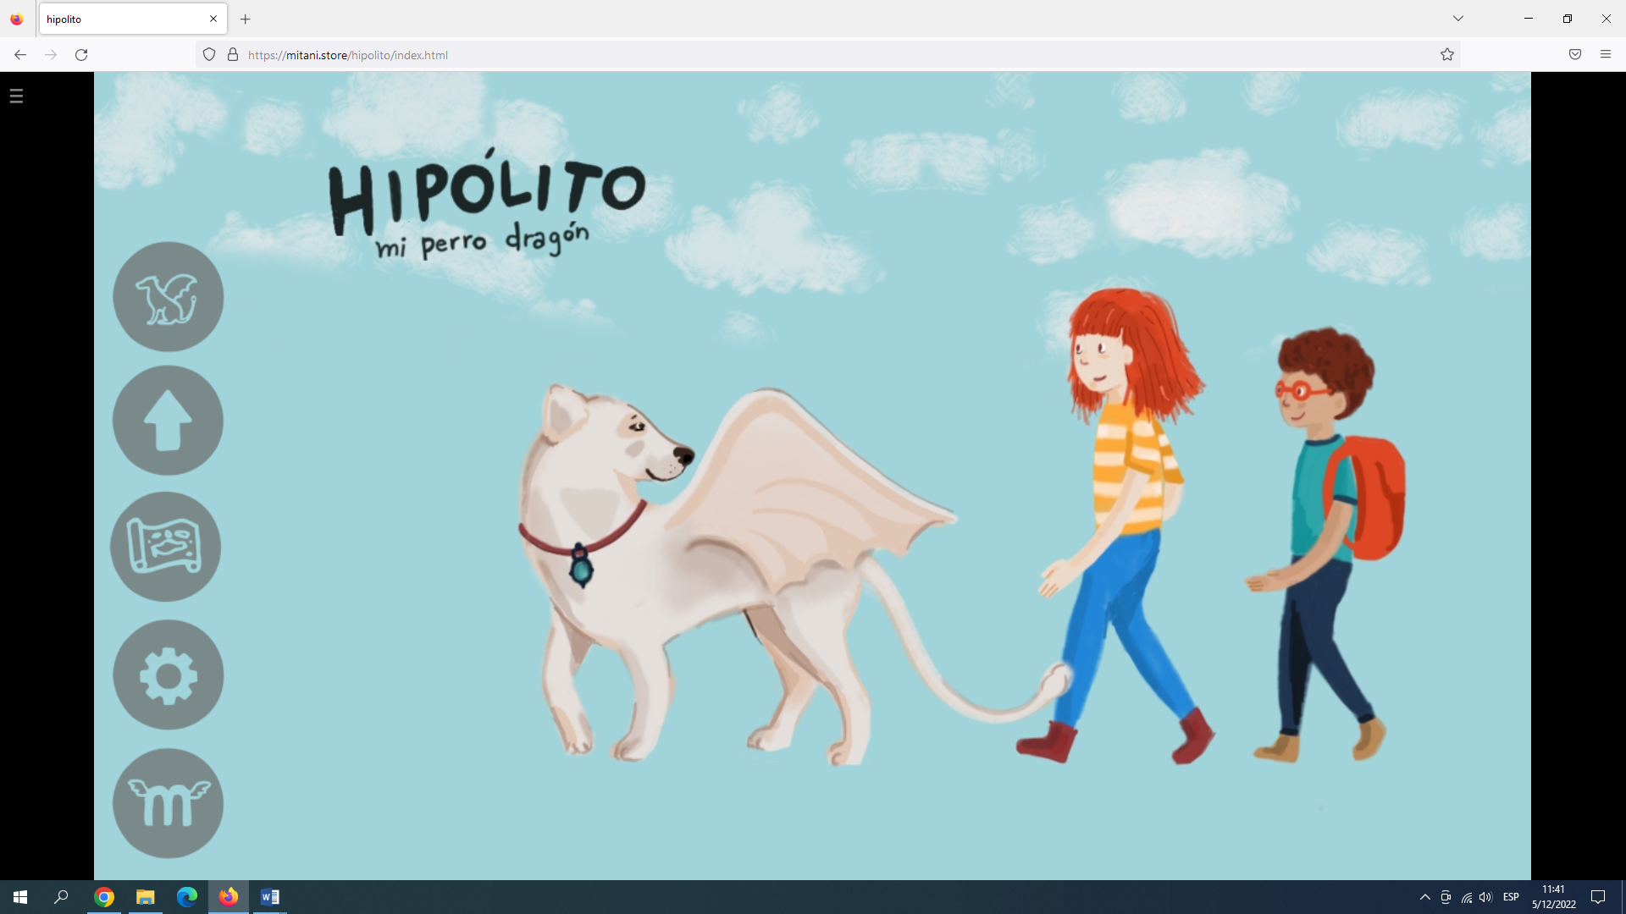Click the ESP language indicator

pos(1511,897)
